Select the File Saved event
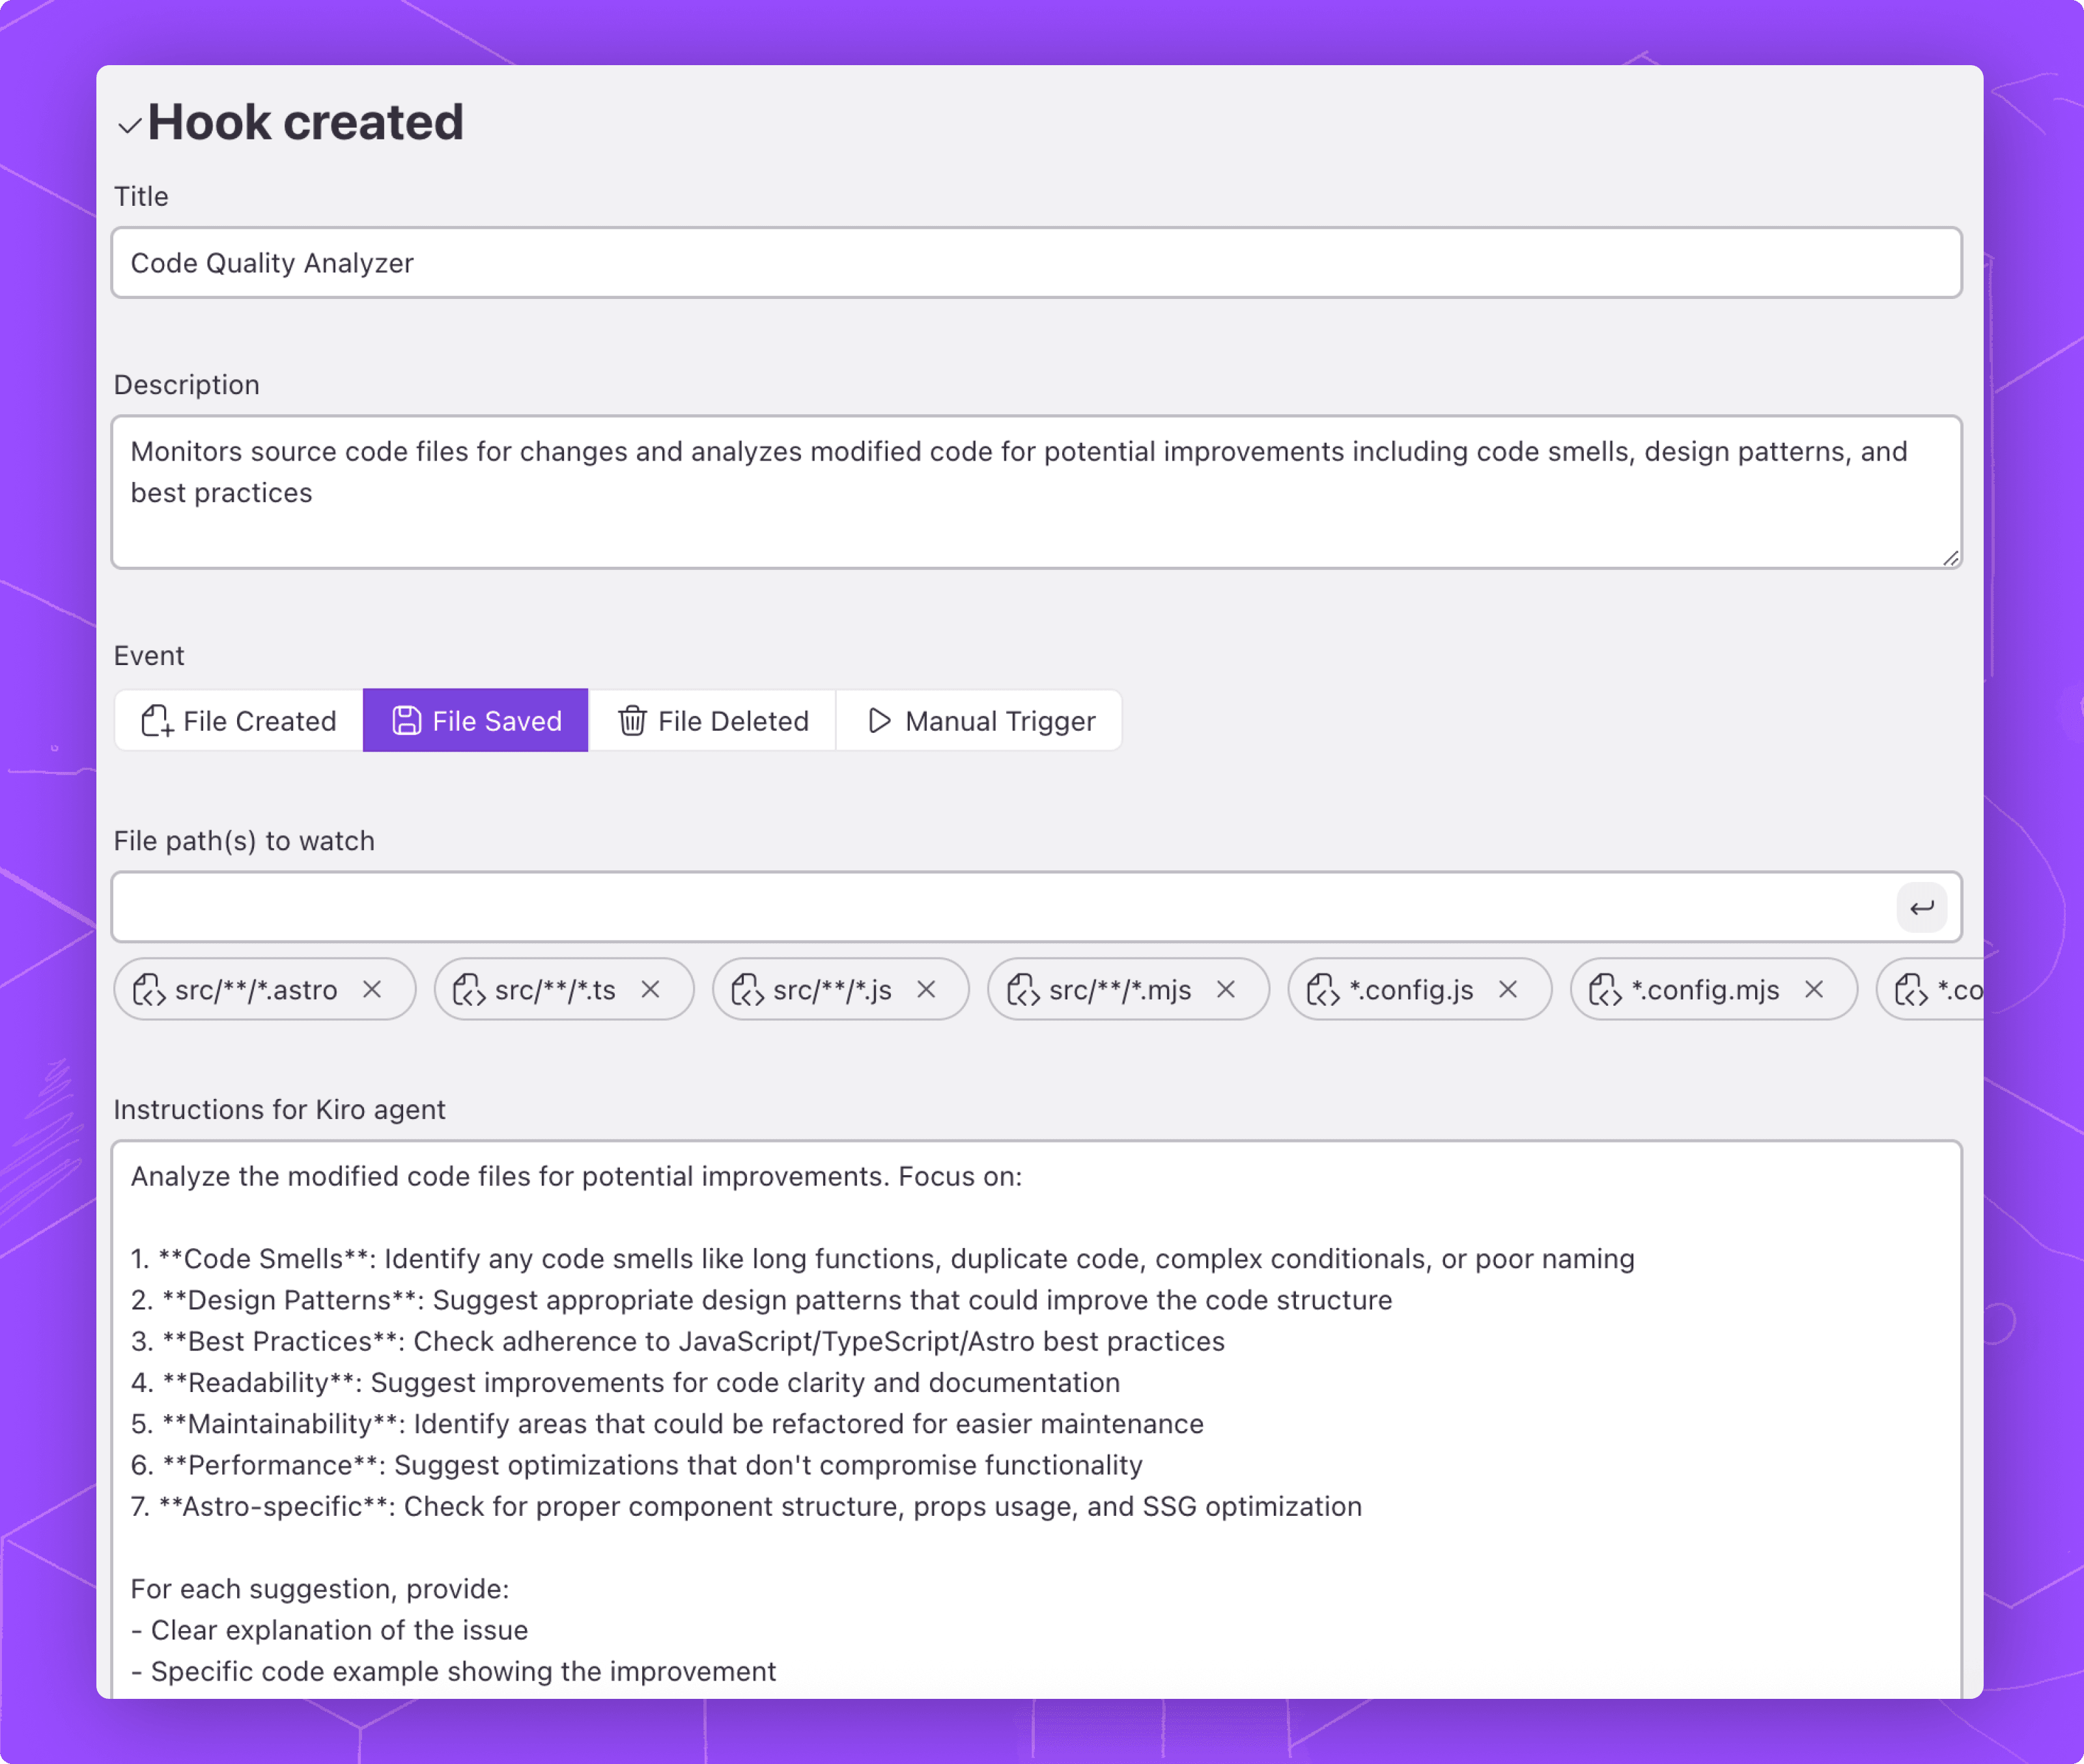2084x1764 pixels. pyautogui.click(x=476, y=721)
